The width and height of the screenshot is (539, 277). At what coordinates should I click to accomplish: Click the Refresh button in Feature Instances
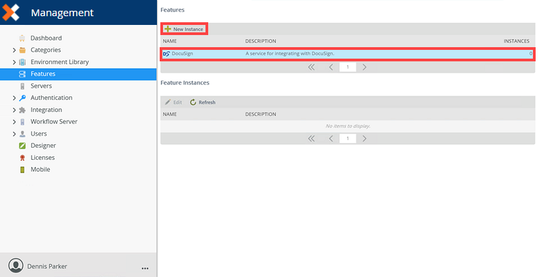(203, 102)
